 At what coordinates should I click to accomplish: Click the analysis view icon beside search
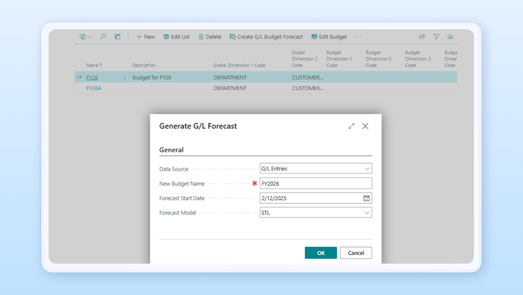[x=117, y=37]
